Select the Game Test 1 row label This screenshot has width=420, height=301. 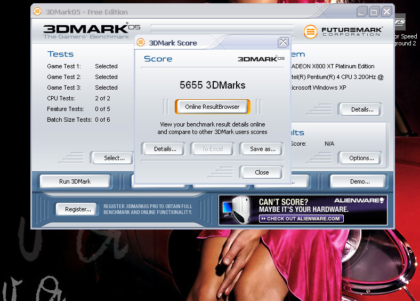click(64, 66)
